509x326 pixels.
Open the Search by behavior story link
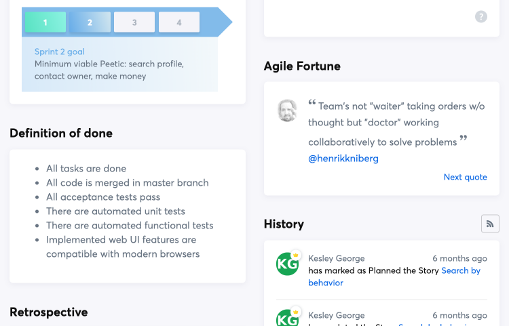click(x=461, y=270)
